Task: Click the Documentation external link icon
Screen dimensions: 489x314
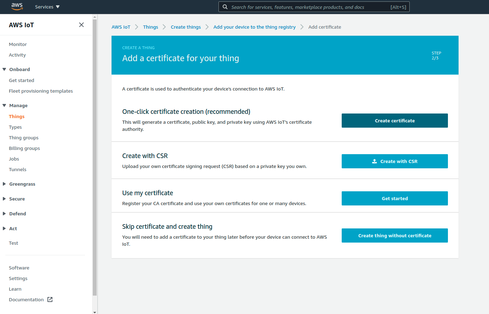Action: [x=50, y=300]
